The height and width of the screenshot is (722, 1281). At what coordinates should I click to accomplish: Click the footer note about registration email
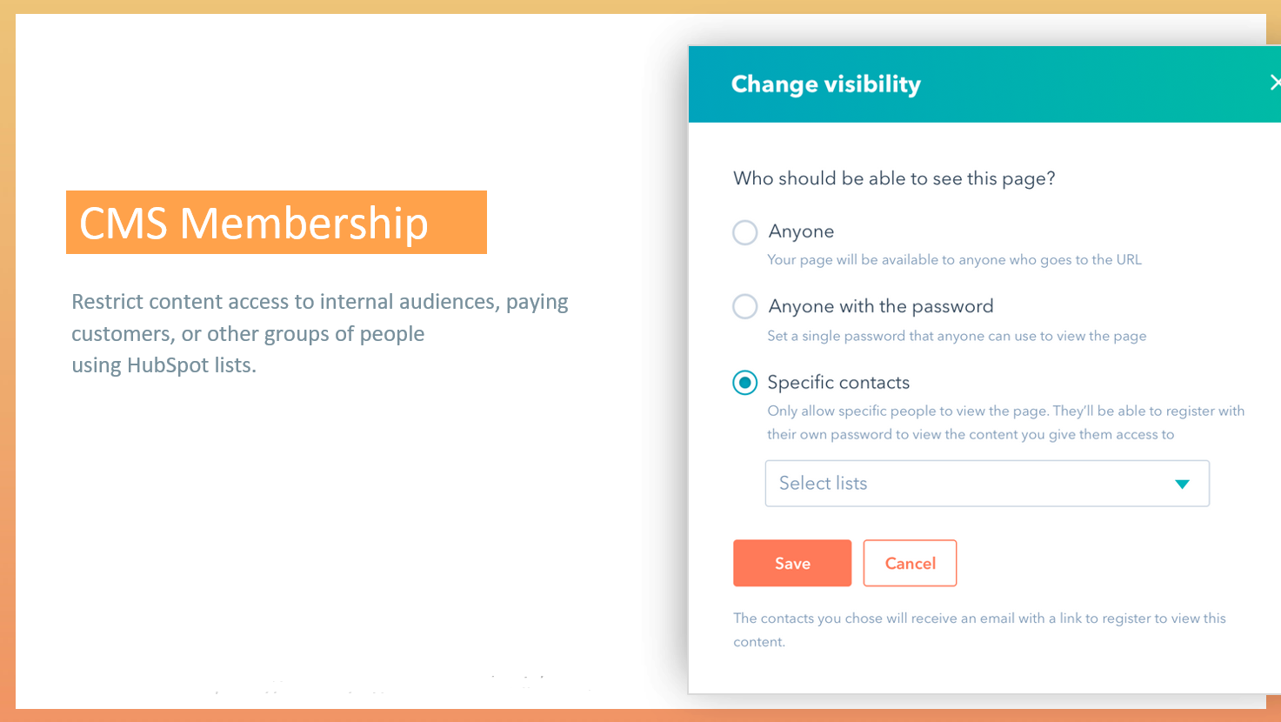(979, 630)
